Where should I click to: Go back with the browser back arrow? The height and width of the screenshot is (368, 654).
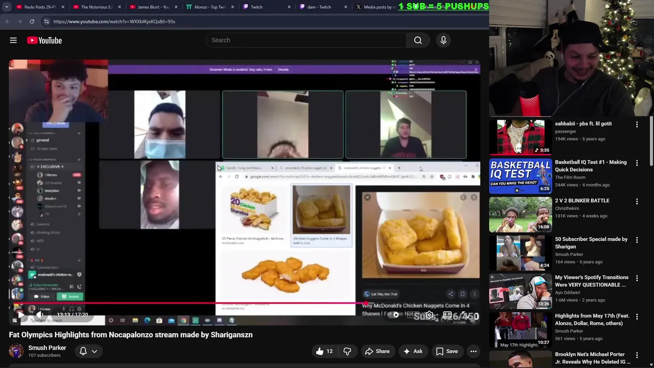coord(7,21)
